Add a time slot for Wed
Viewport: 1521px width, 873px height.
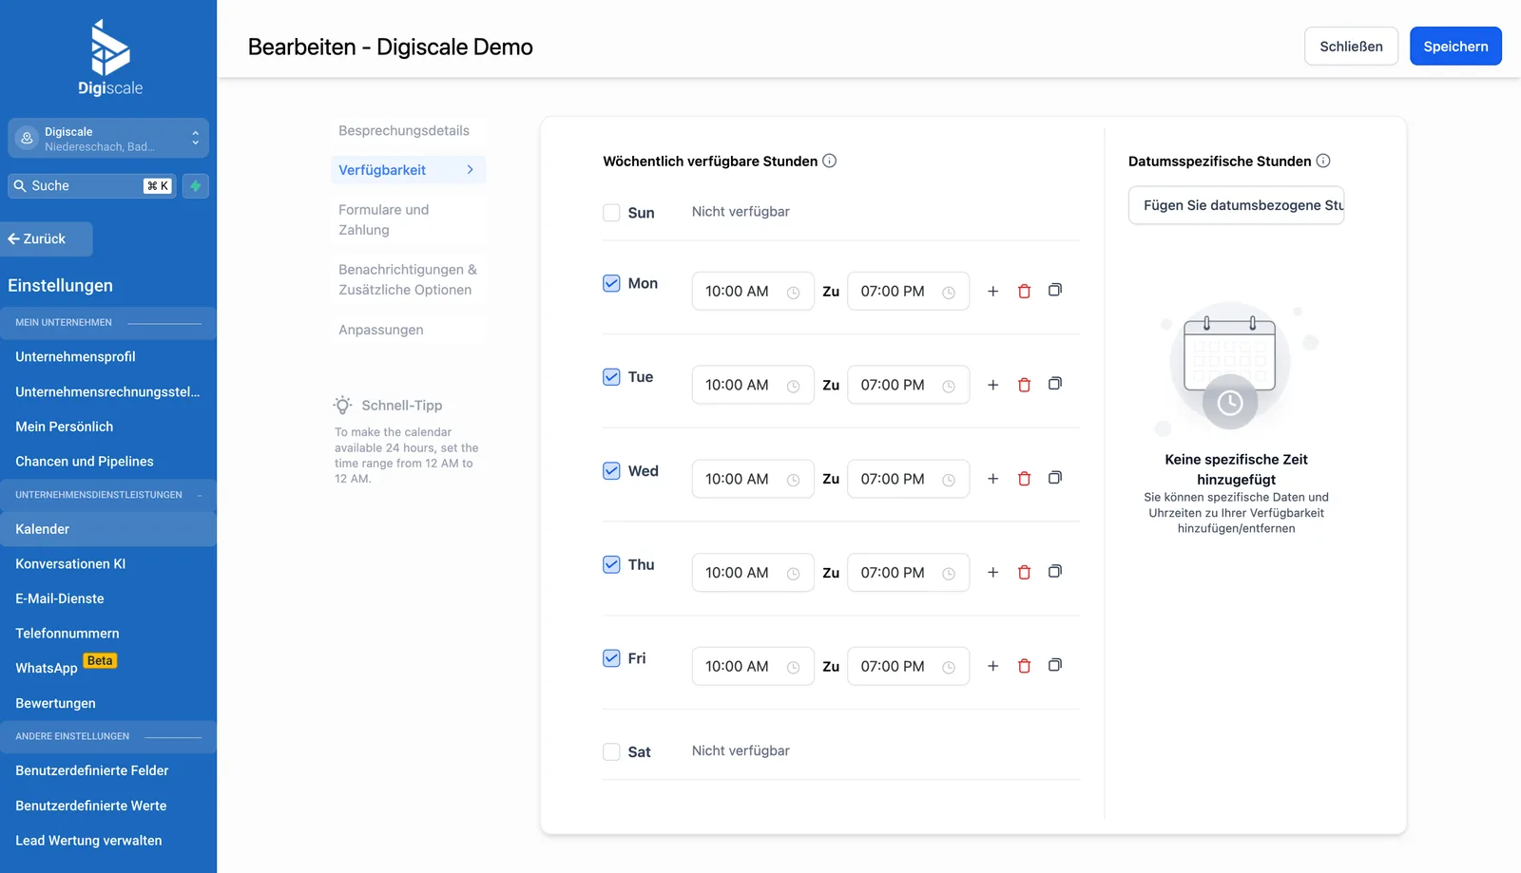(992, 479)
